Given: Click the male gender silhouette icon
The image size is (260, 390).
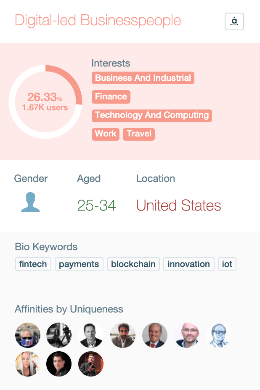Looking at the screenshot, I should 30,203.
